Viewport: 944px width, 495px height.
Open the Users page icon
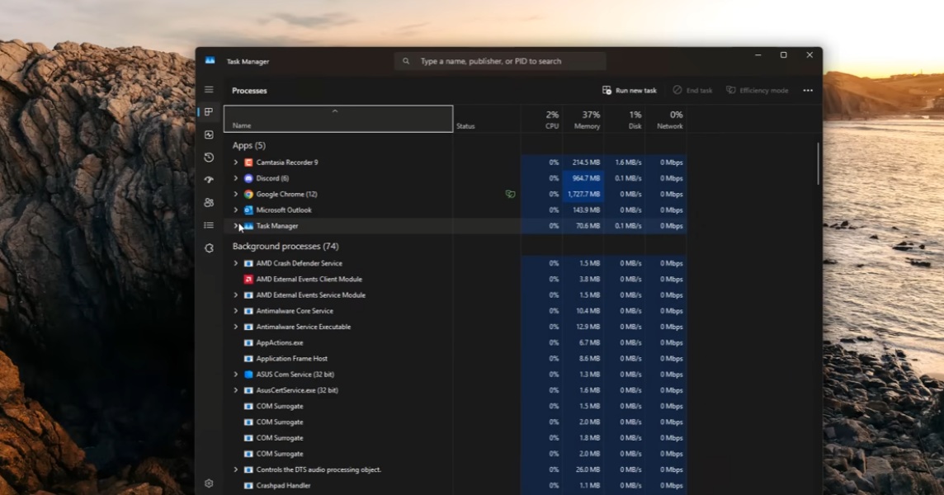[x=209, y=202]
